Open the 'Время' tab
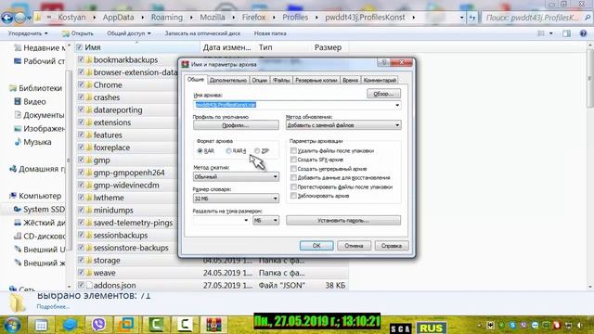 [x=350, y=81]
